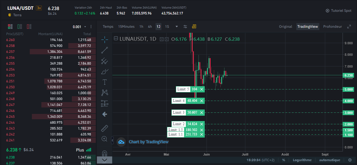Switch to 4h timeframe

coord(150,27)
